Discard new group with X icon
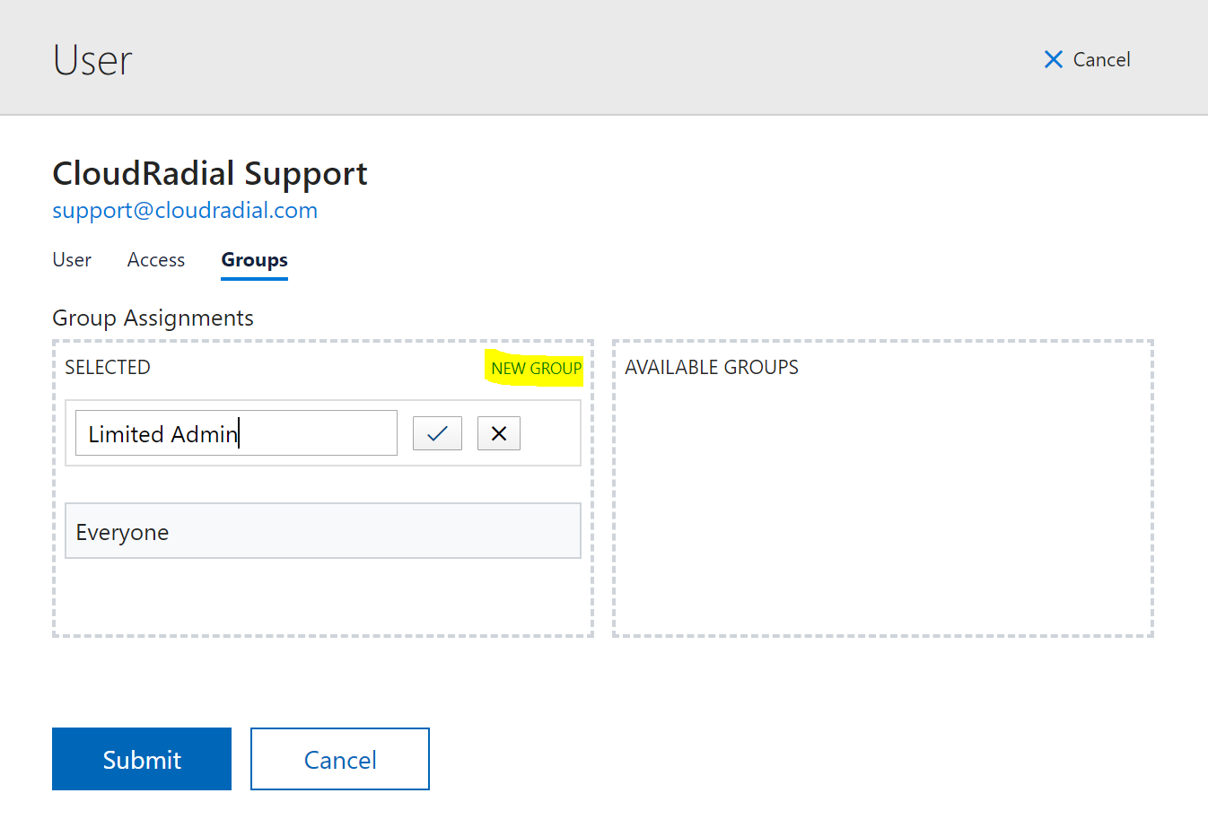The image size is (1208, 828). [x=499, y=433]
